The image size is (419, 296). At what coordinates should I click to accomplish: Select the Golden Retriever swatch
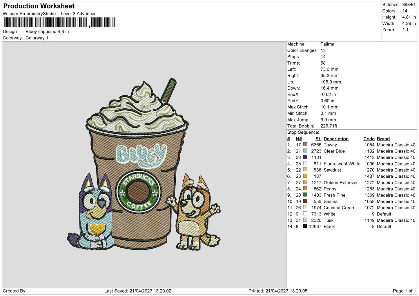[305, 182]
